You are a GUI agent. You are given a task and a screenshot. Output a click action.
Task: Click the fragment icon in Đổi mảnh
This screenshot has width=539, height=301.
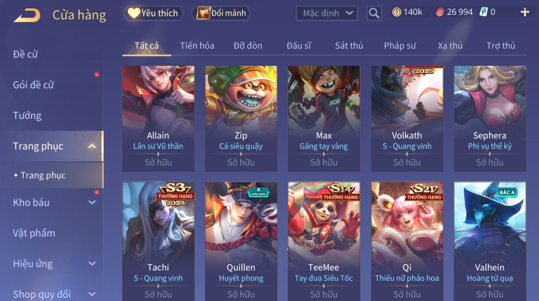coord(203,13)
